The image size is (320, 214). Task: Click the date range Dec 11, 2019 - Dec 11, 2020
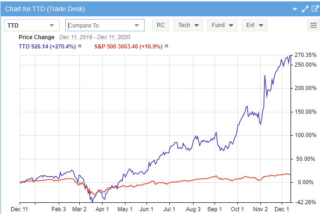[x=95, y=37]
